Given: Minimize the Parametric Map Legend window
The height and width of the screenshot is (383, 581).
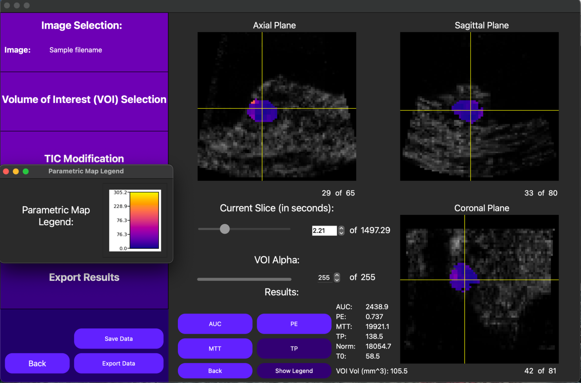Looking at the screenshot, I should (16, 171).
